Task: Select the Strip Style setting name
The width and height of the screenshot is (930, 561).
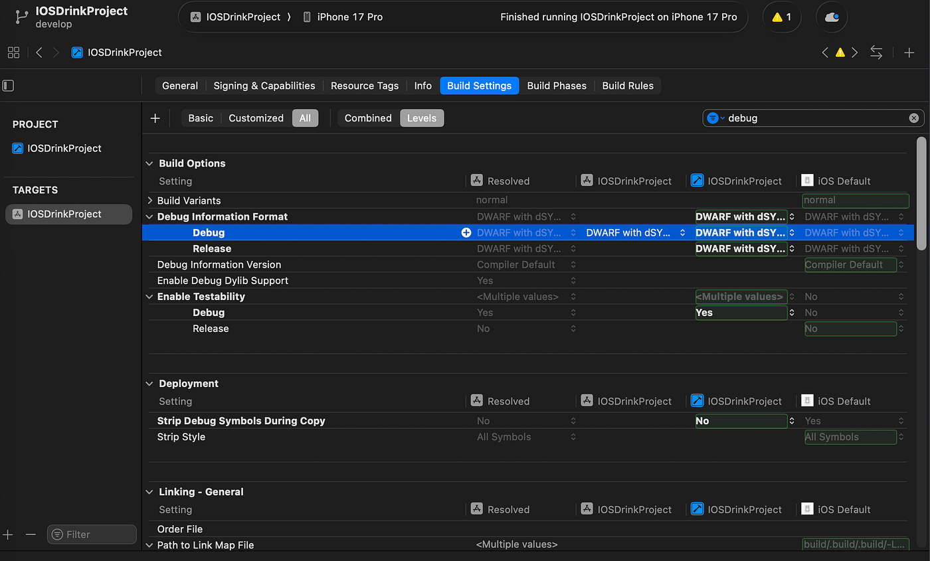Action: click(181, 437)
